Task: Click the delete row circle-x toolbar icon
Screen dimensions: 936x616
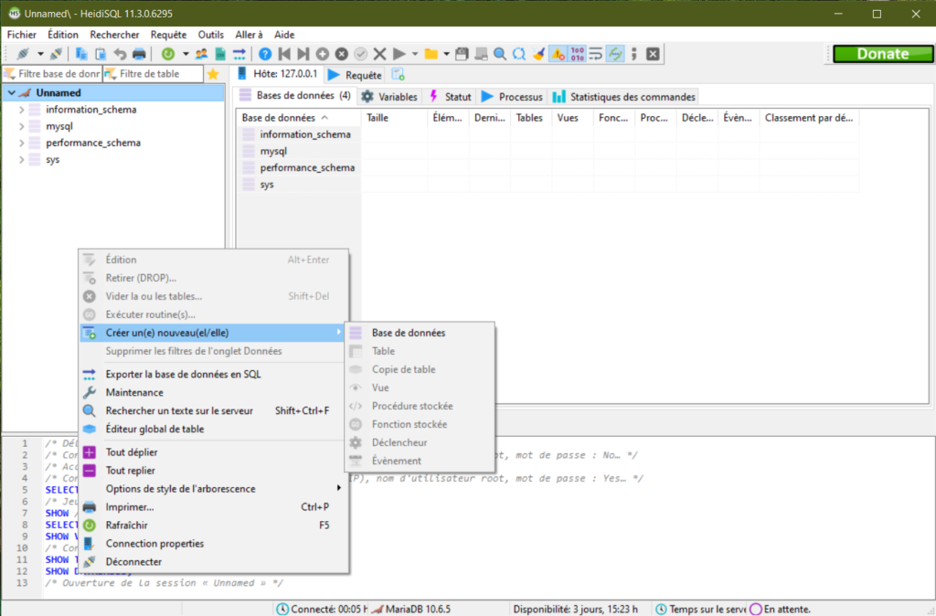Action: [342, 54]
